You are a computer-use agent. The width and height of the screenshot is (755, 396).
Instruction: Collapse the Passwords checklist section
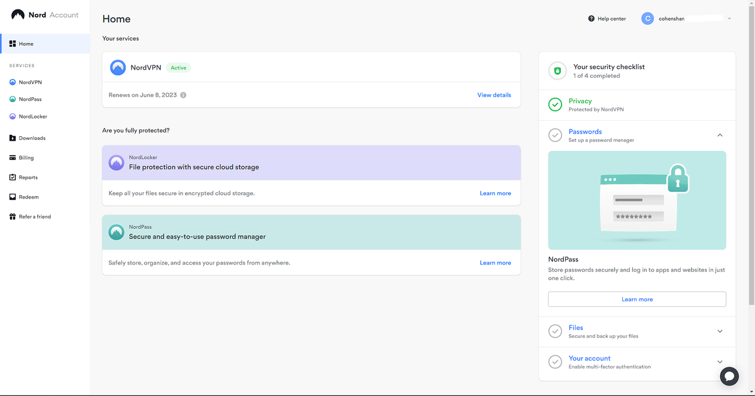(x=720, y=135)
